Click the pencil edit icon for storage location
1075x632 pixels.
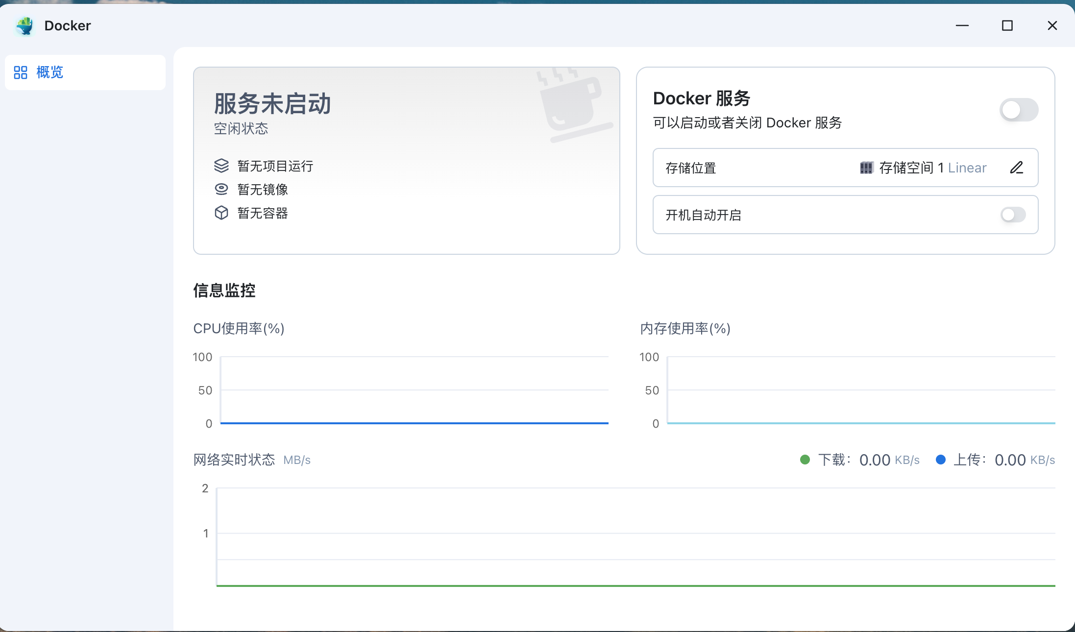[1017, 168]
